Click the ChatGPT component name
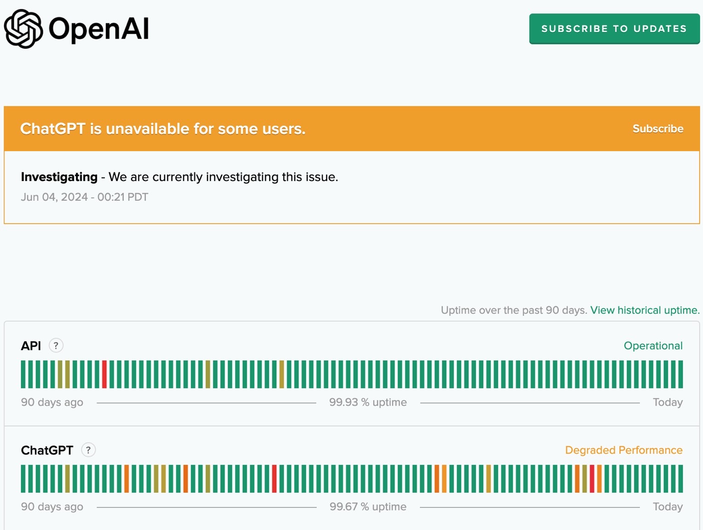The height and width of the screenshot is (530, 703). coord(47,450)
